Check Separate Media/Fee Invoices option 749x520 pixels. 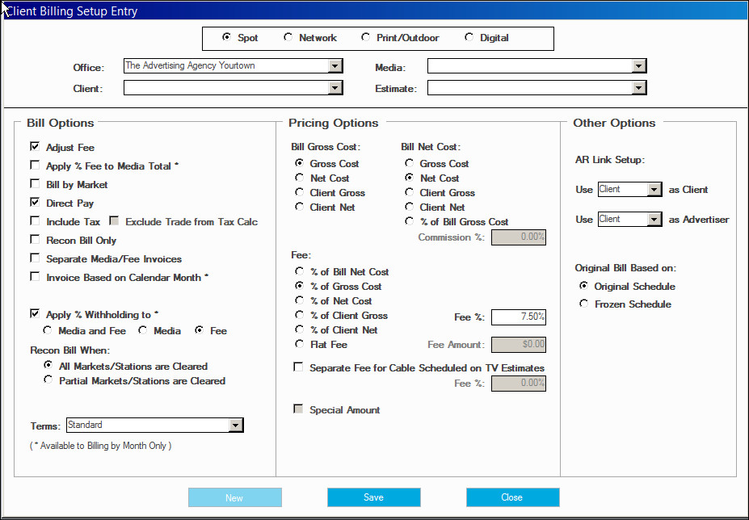click(x=35, y=258)
